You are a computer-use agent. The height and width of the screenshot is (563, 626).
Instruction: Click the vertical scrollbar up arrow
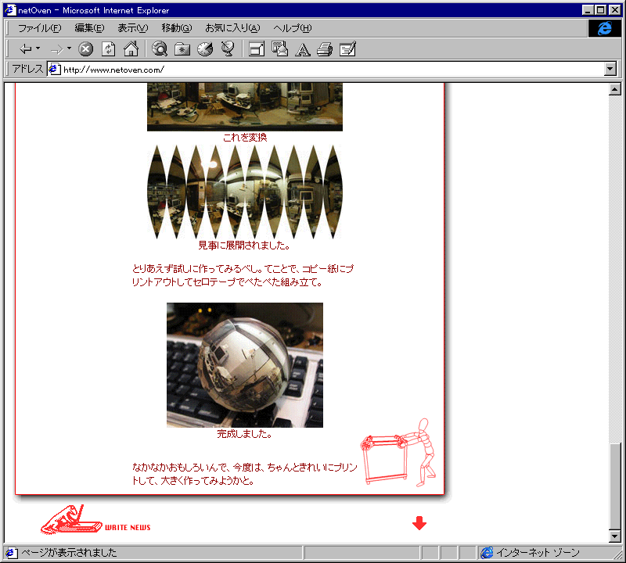click(615, 89)
